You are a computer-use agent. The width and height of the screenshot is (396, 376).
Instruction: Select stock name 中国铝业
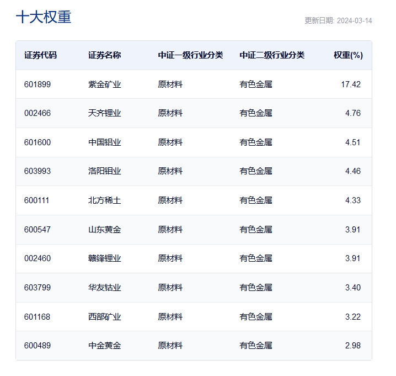(105, 142)
